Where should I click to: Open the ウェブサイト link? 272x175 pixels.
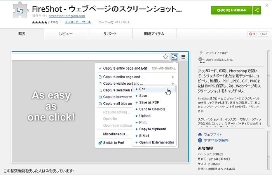click(213, 135)
